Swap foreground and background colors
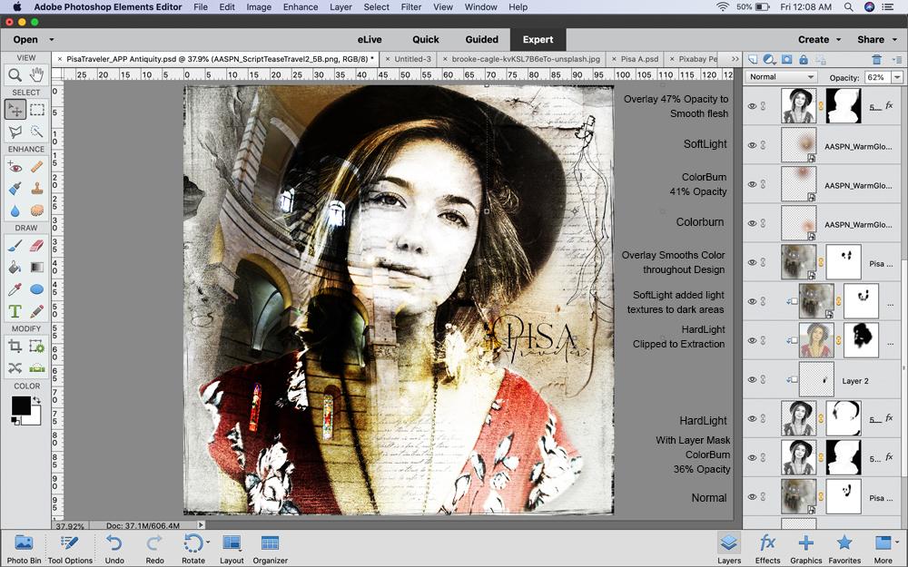The image size is (908, 567). point(36,400)
